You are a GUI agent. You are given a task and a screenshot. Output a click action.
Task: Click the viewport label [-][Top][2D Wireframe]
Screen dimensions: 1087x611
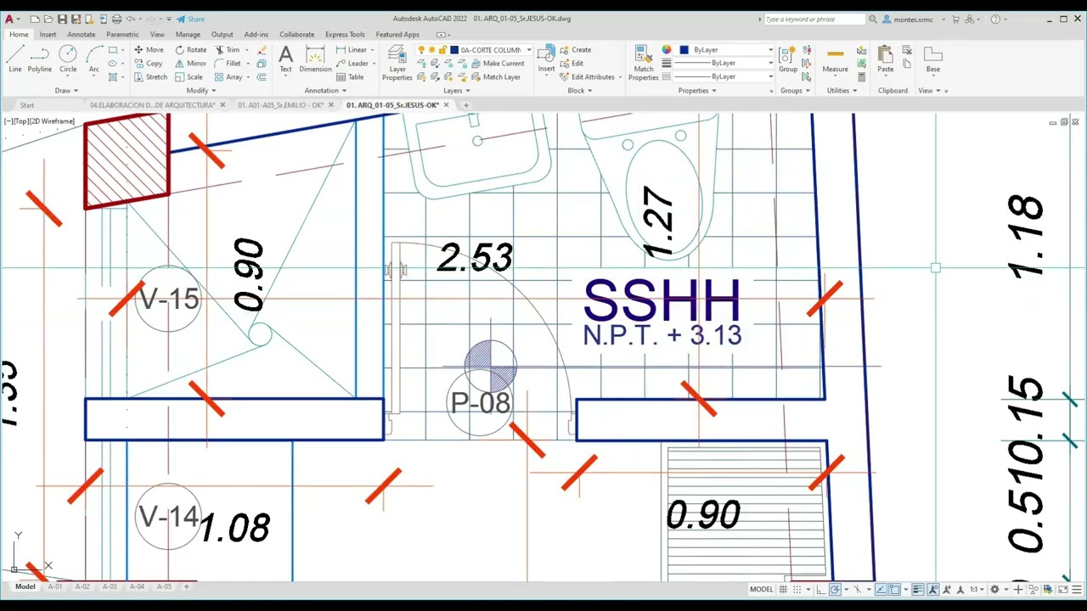click(39, 121)
